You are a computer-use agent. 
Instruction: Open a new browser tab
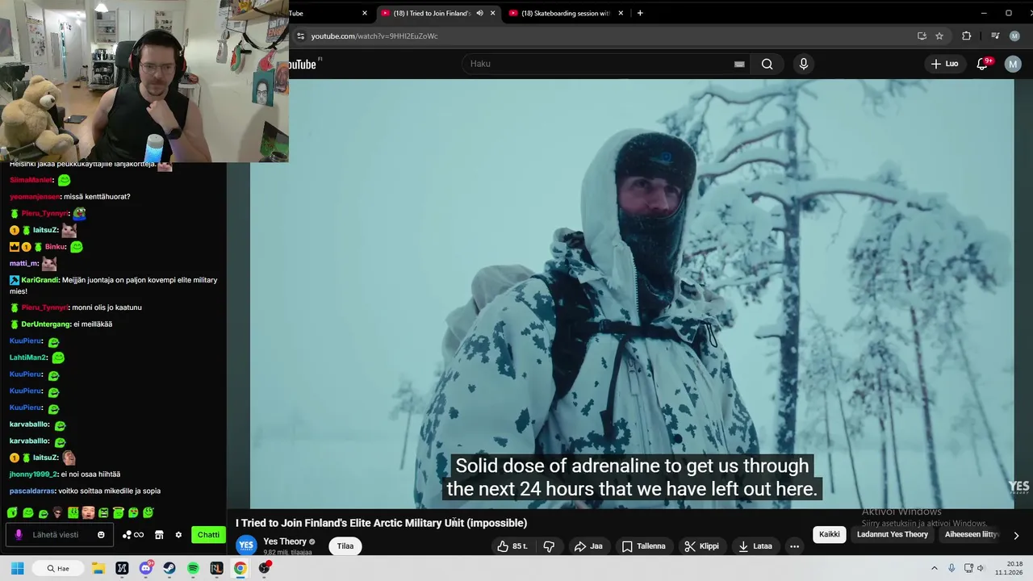pos(640,13)
